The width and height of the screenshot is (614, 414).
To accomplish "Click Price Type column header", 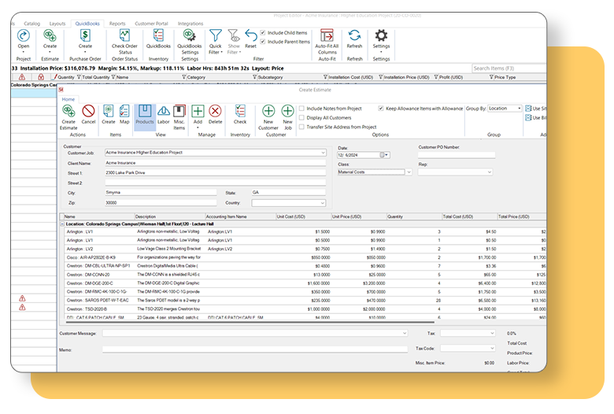I will coord(520,77).
